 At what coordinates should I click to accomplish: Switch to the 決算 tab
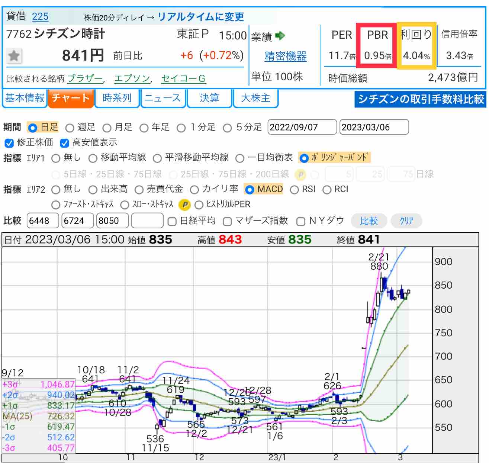coord(209,98)
